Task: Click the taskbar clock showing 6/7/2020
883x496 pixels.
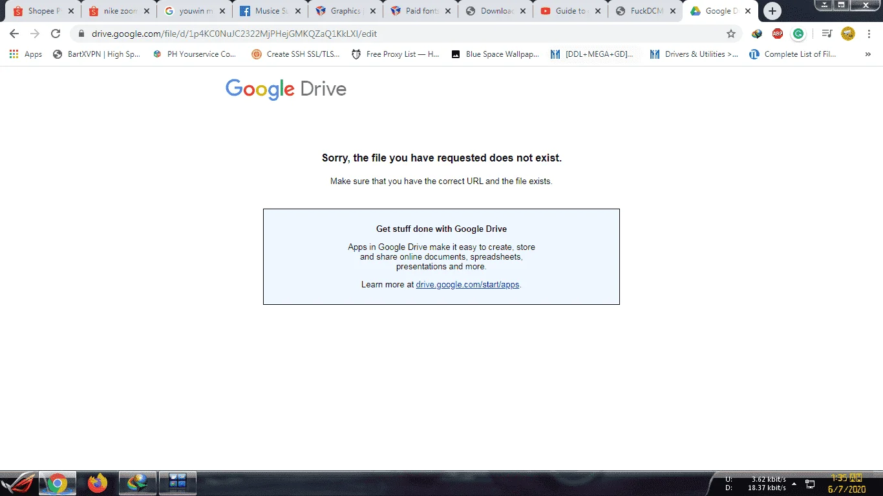Action: pos(847,484)
